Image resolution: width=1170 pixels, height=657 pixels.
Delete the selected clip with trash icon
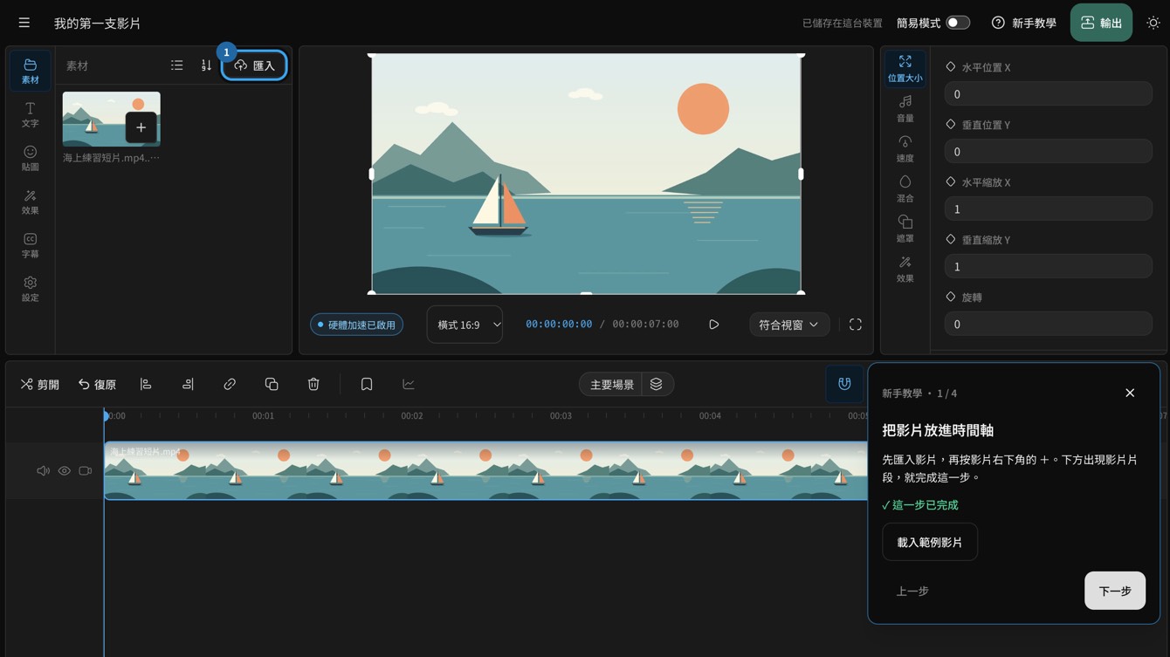(313, 384)
